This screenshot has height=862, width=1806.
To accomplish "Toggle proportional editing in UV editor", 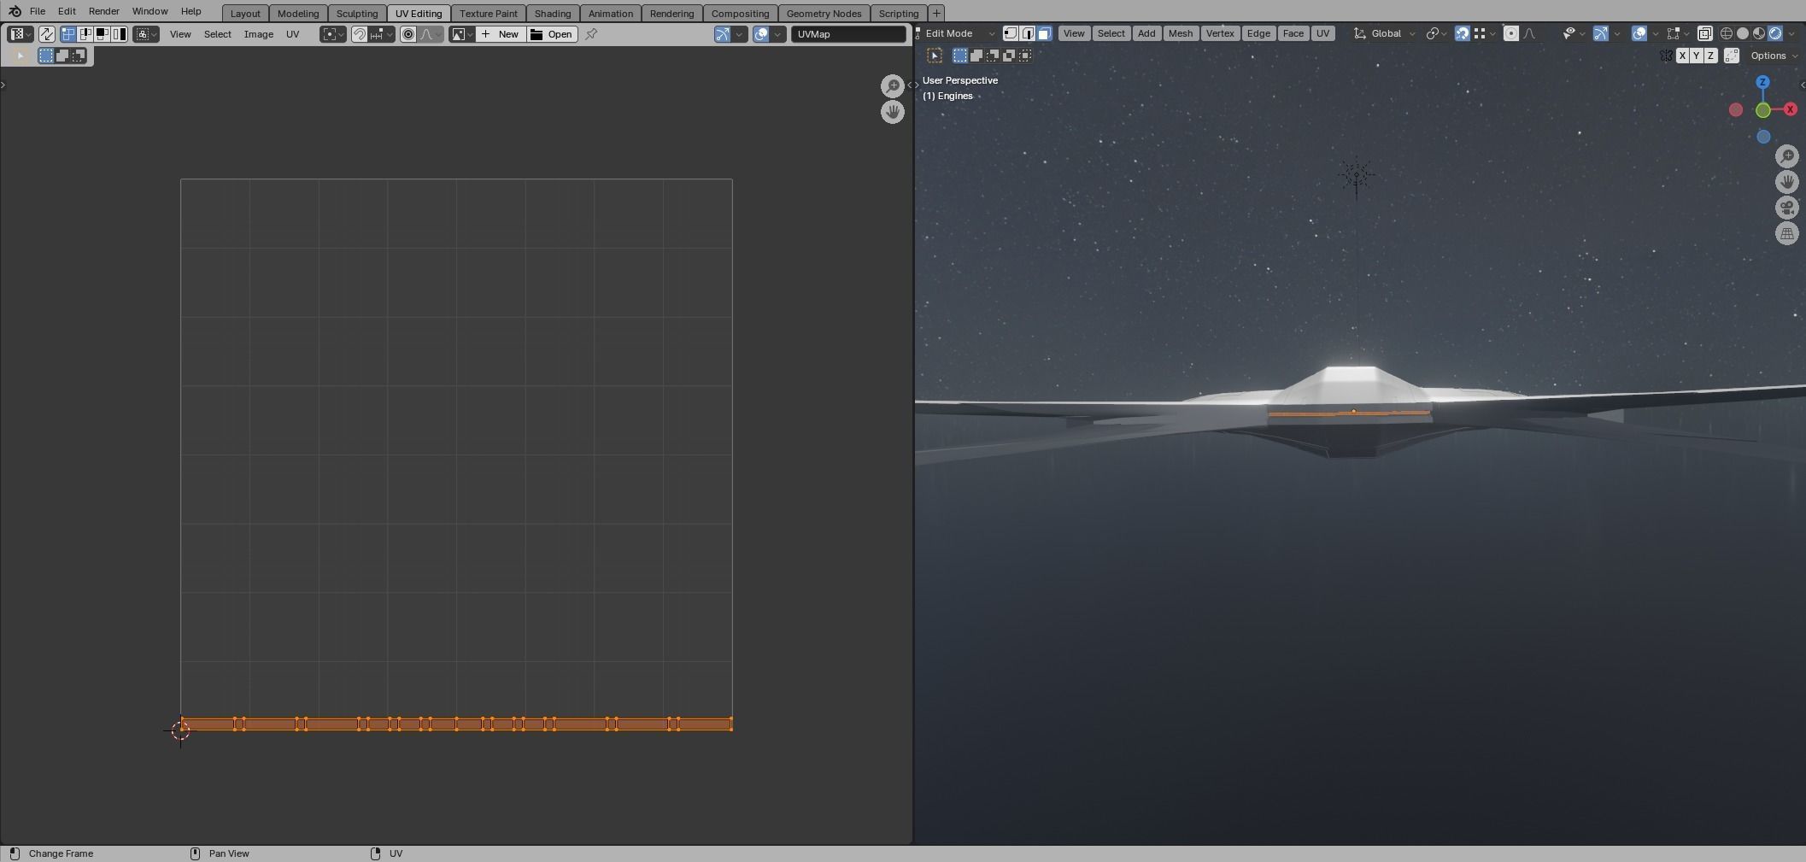I will [408, 34].
